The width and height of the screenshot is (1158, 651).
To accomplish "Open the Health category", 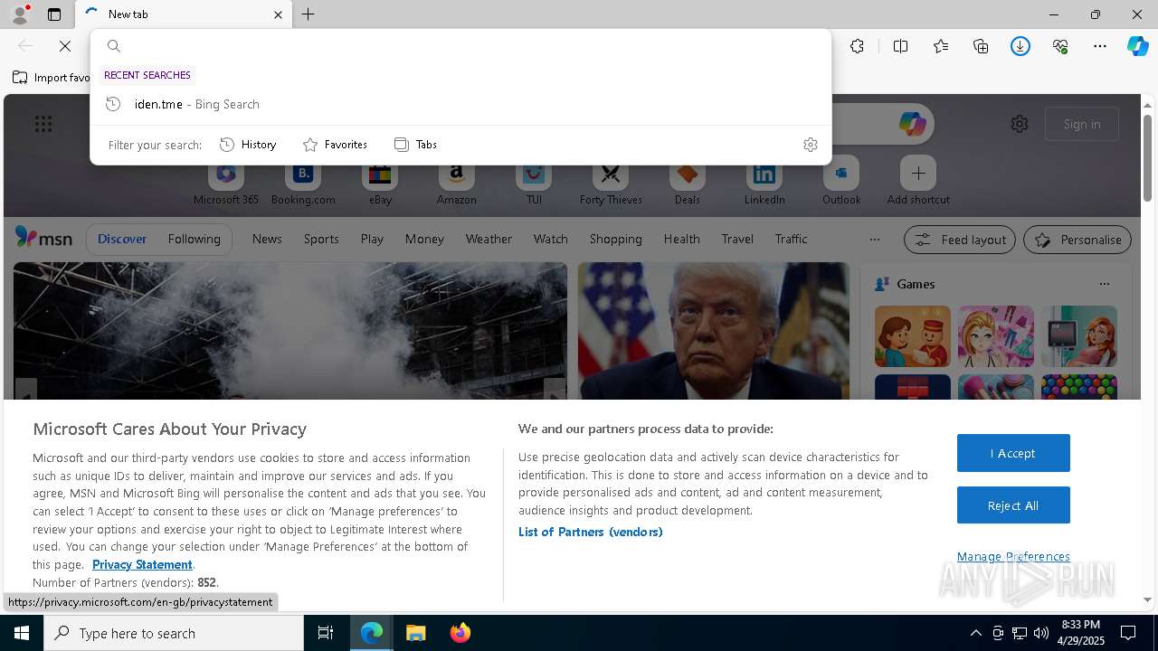I will point(681,240).
